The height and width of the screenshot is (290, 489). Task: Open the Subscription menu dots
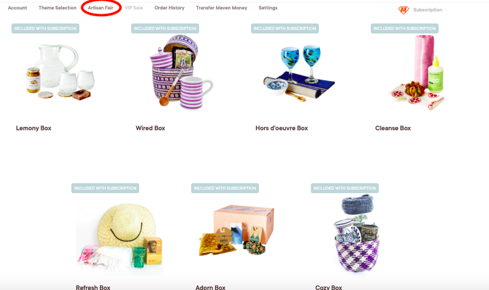[x=446, y=9]
